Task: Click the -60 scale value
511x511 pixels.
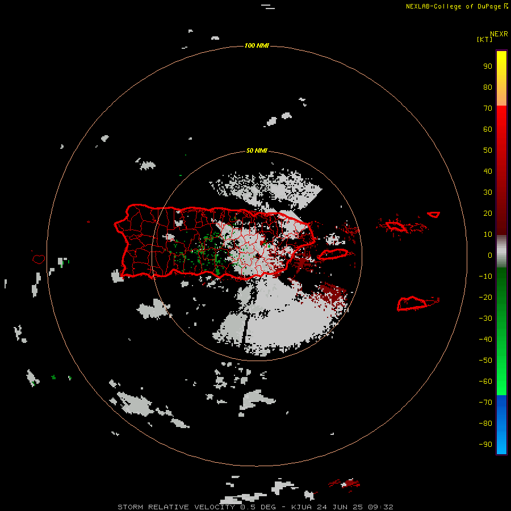Action: (485, 382)
